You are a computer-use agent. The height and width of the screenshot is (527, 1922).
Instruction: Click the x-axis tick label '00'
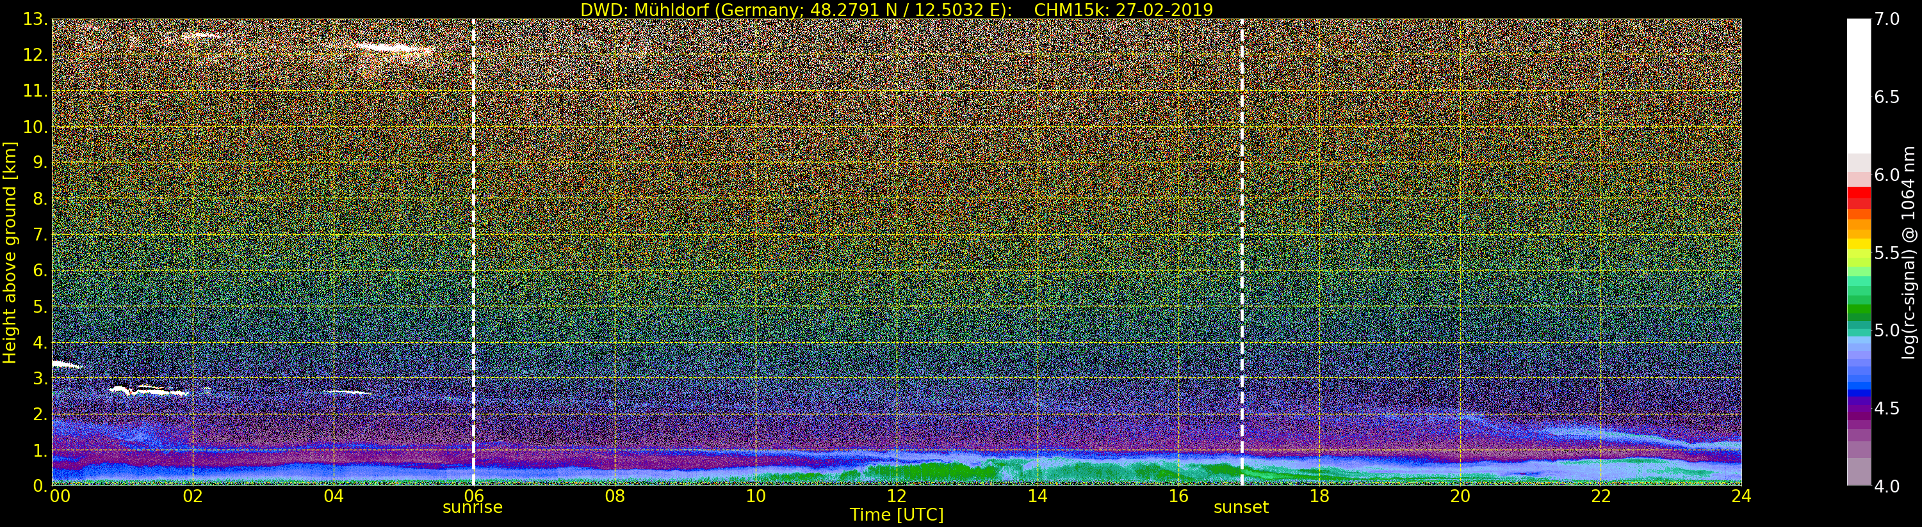(x=60, y=496)
